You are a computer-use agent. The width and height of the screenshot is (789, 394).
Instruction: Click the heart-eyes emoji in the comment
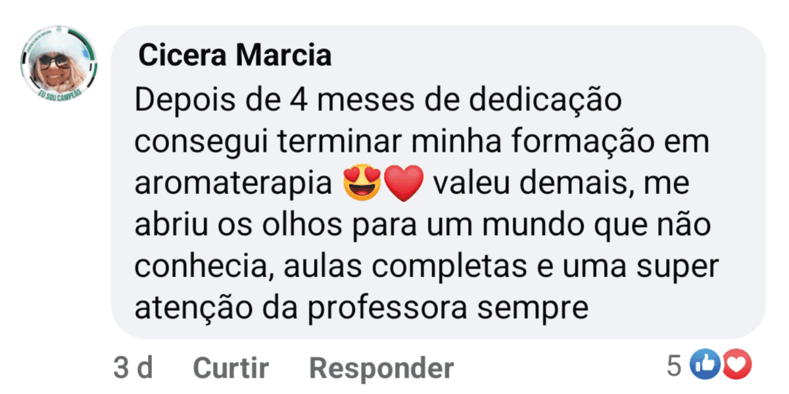pyautogui.click(x=362, y=185)
